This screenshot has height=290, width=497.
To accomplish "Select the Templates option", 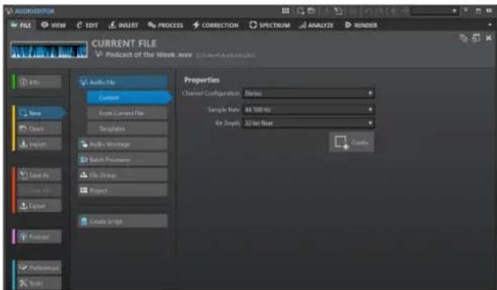I will (127, 128).
